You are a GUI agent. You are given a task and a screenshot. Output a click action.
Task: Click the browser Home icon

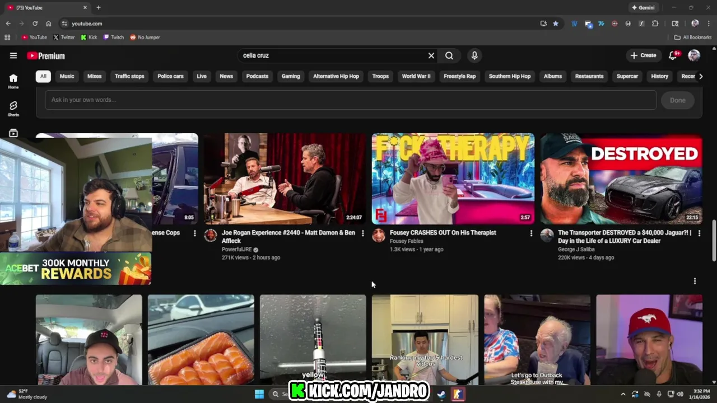pos(48,24)
